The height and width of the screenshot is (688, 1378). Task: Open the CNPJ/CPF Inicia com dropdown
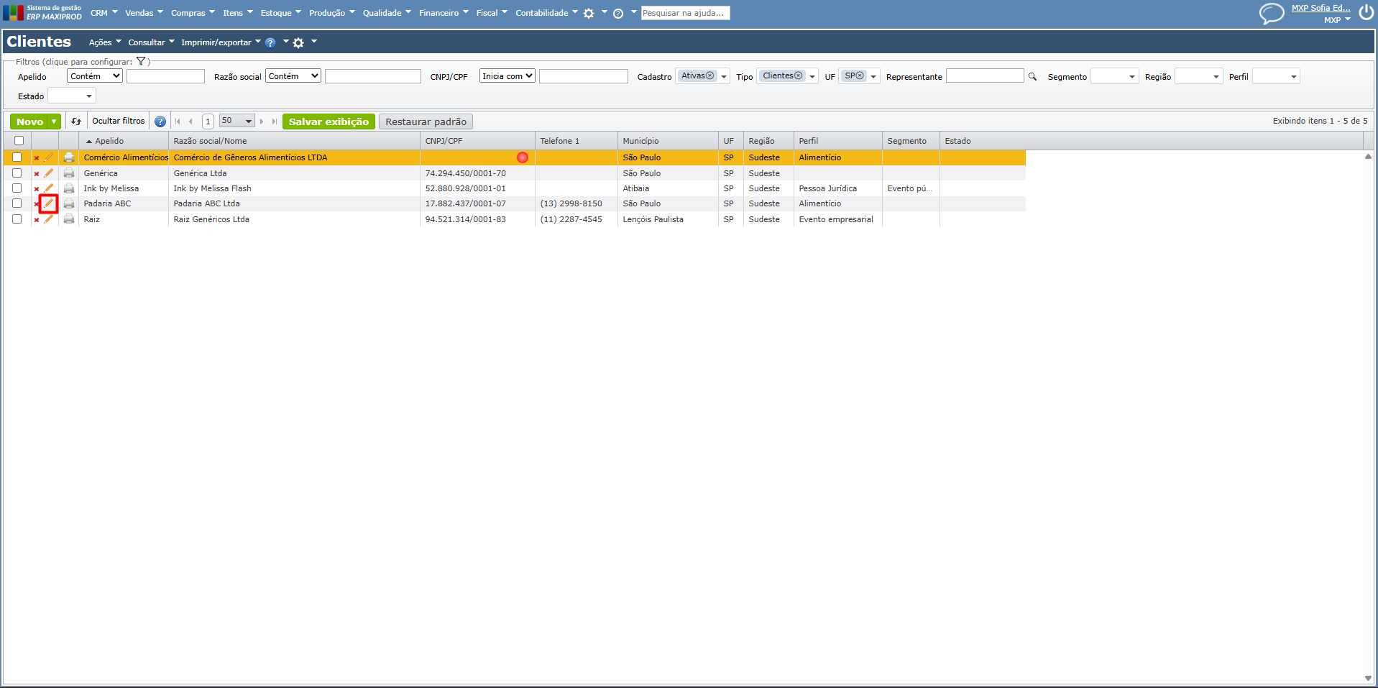[x=507, y=76]
